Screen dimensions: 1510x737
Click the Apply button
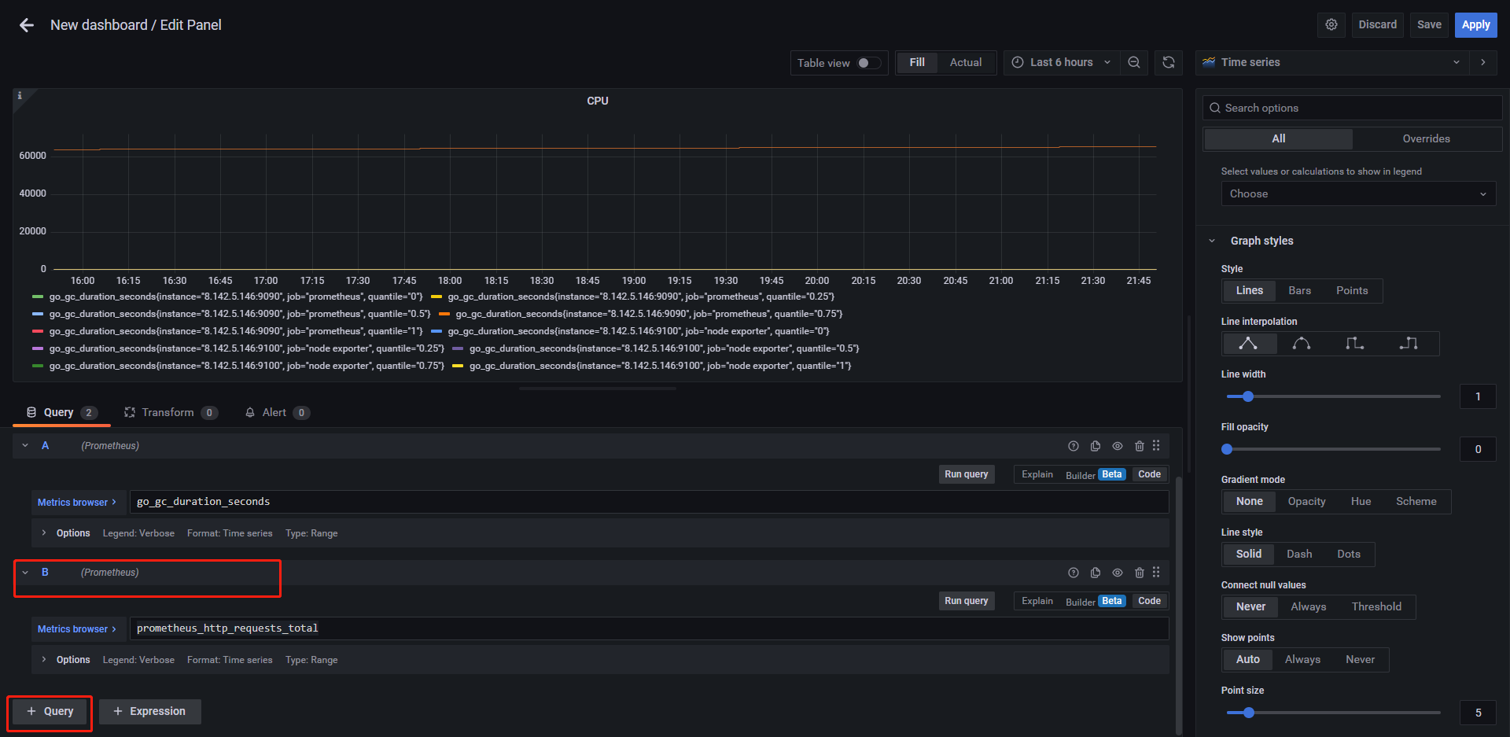click(1475, 24)
